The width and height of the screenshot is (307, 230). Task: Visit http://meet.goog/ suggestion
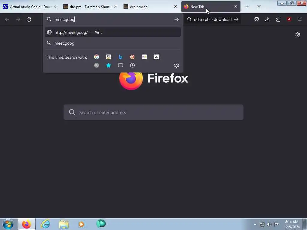113,32
